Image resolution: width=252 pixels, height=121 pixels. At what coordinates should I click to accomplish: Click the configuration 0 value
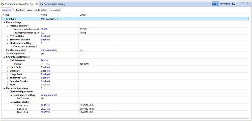click(49, 95)
